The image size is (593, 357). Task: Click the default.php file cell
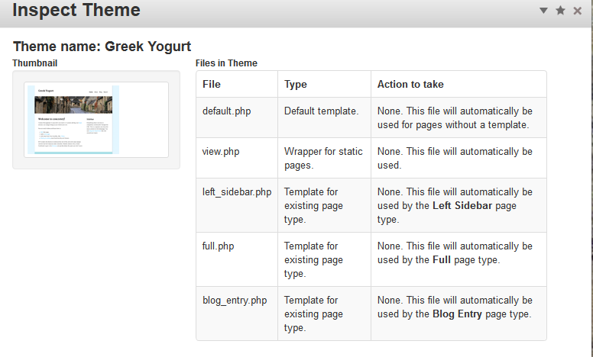click(226, 111)
